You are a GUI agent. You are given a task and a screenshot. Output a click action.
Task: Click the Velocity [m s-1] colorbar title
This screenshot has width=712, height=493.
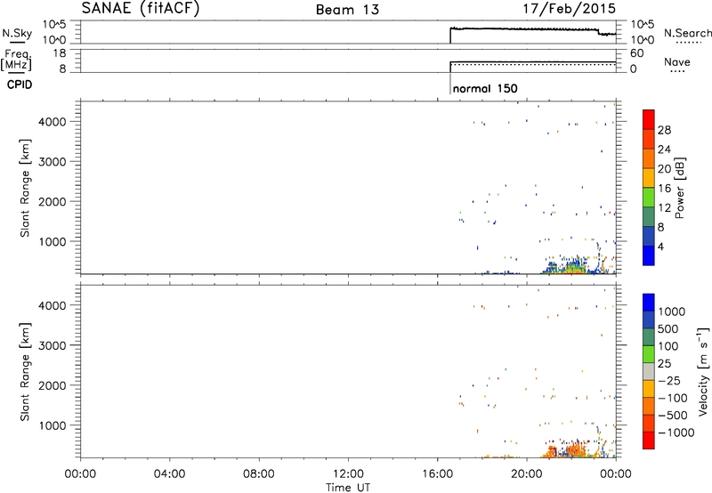point(703,371)
